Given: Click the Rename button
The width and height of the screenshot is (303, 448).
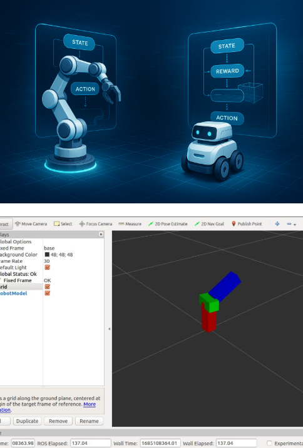Looking at the screenshot, I should 89,421.
